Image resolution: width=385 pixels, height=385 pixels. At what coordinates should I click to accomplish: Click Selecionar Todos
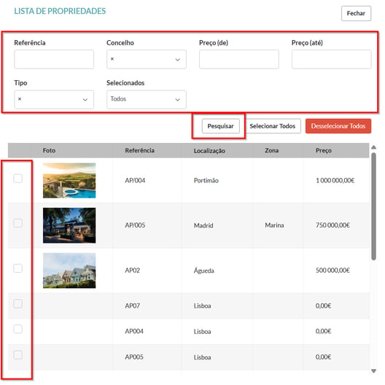[273, 126]
